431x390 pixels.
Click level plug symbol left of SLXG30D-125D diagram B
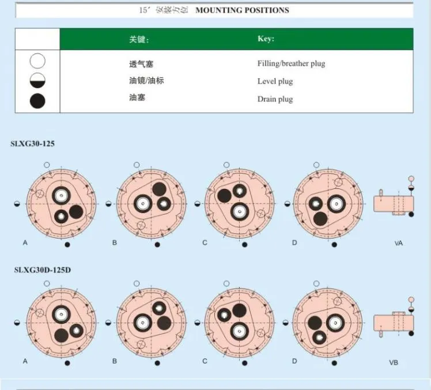point(108,323)
